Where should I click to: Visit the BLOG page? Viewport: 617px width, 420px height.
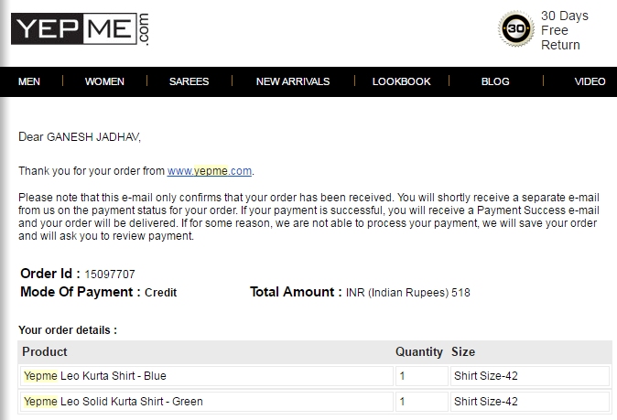(495, 81)
